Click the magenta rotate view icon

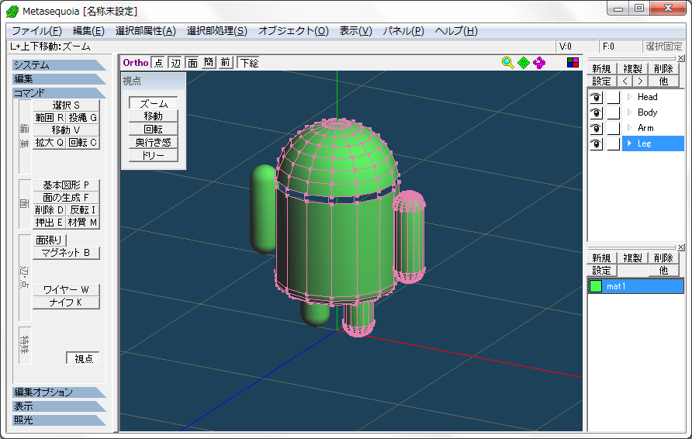[539, 63]
